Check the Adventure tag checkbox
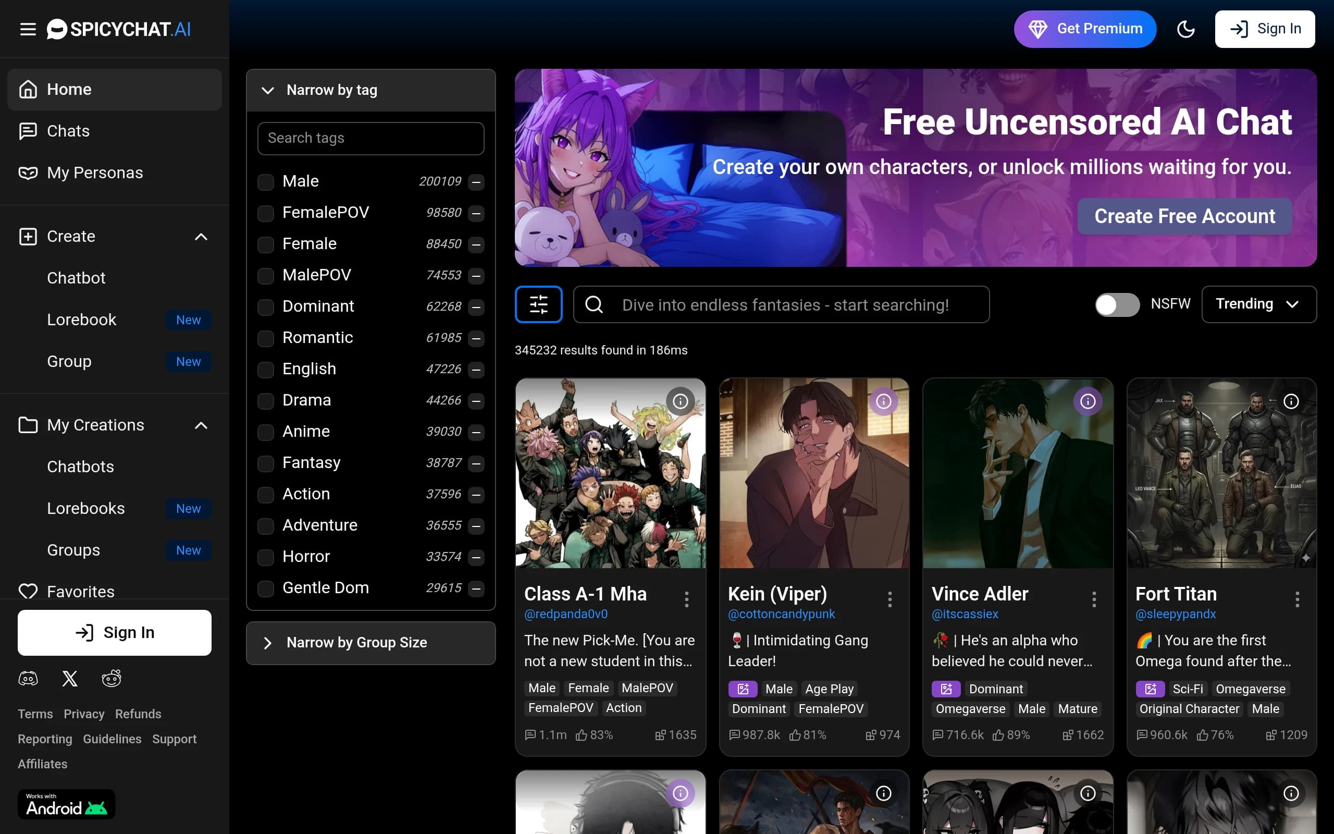The width and height of the screenshot is (1334, 834). 266,525
